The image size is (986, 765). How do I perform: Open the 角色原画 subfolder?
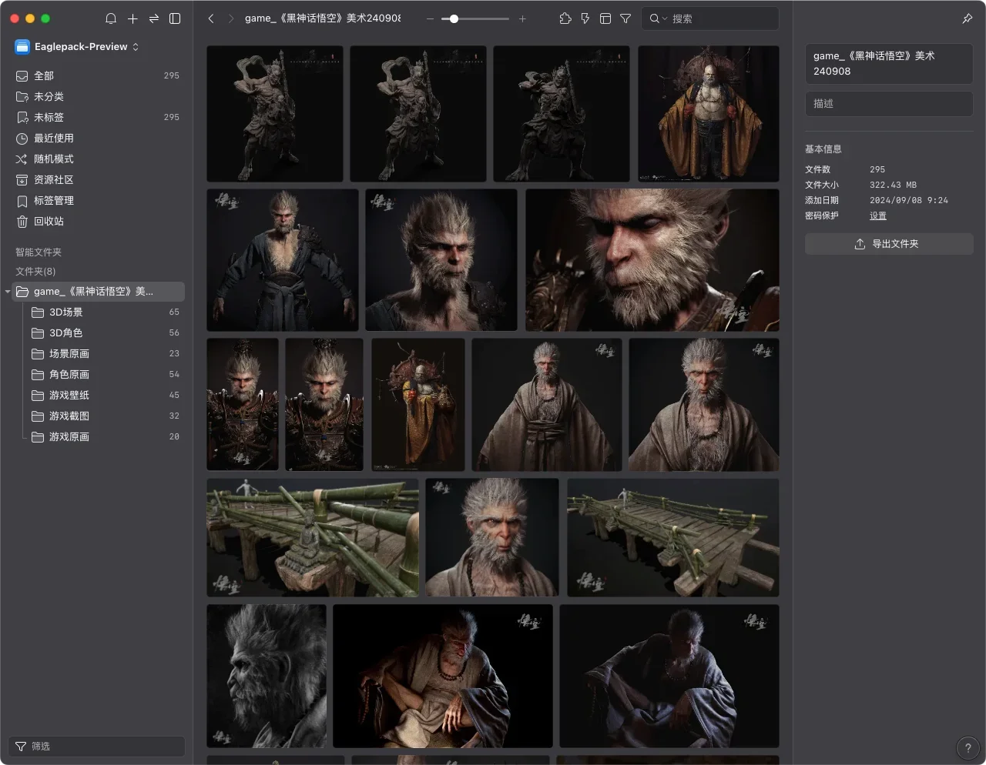(105, 374)
